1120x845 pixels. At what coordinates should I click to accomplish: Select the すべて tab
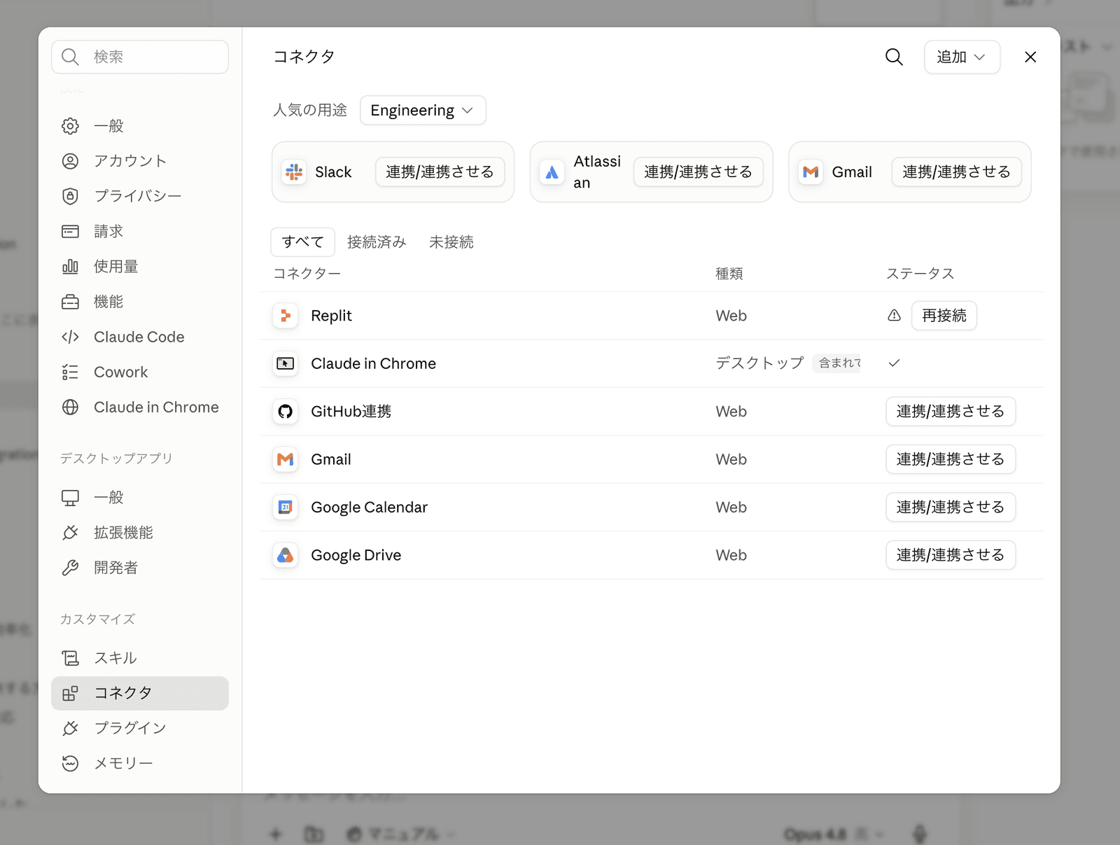[x=302, y=242]
